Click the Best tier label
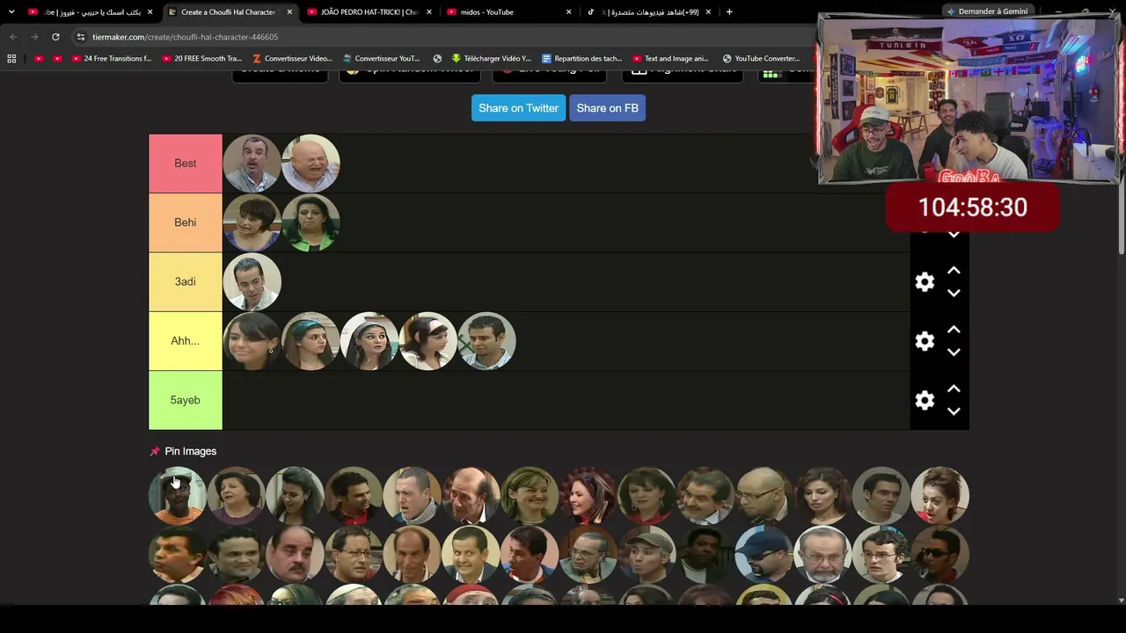 pyautogui.click(x=186, y=164)
